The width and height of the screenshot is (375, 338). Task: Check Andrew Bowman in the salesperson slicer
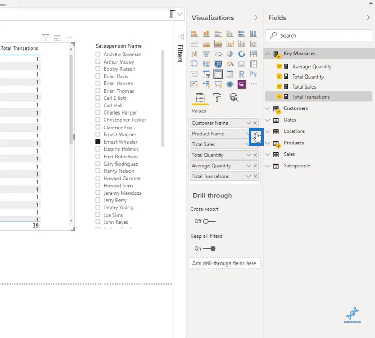(98, 54)
